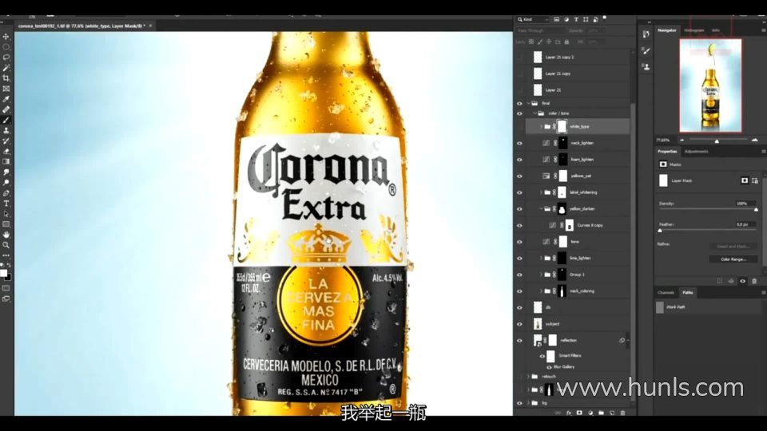Hide the foam_lighten layer

(x=519, y=160)
